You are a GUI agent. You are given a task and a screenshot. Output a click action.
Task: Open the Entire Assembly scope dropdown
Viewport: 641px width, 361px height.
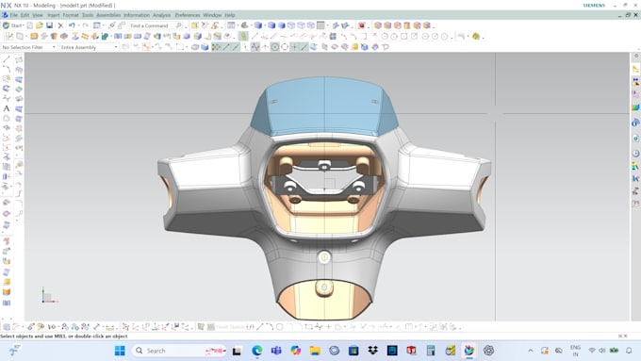(x=89, y=47)
